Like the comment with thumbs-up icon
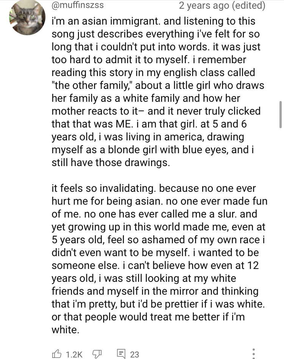This screenshot has height=359, width=284. click(57, 354)
